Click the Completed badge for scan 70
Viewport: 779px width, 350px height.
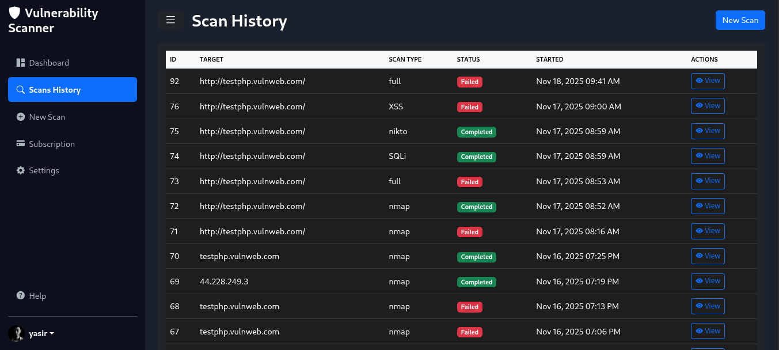(477, 257)
